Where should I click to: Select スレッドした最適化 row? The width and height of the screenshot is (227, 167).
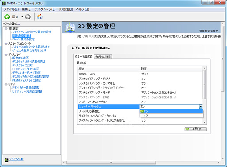click(x=109, y=111)
